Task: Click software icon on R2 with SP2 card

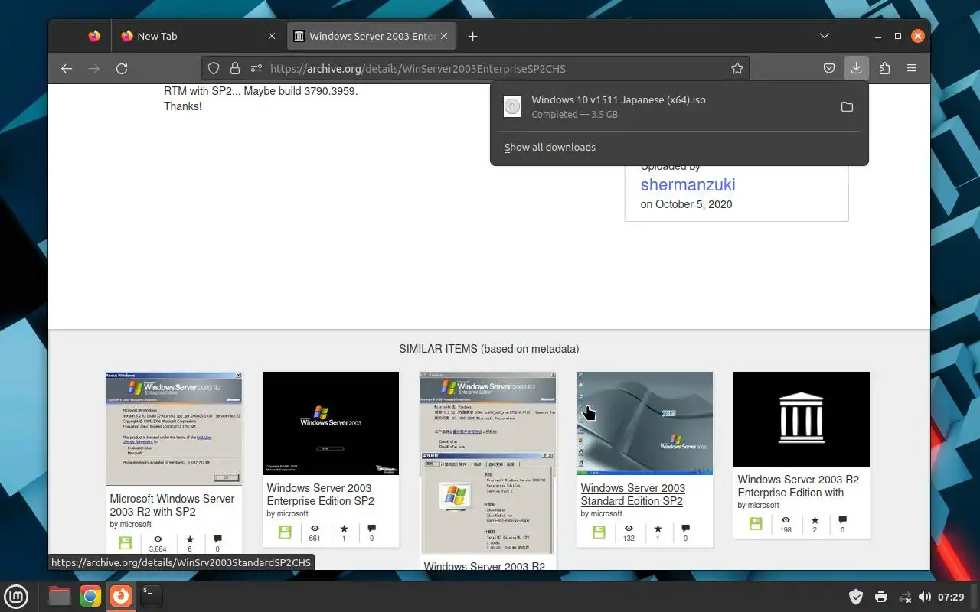Action: pyautogui.click(x=126, y=542)
